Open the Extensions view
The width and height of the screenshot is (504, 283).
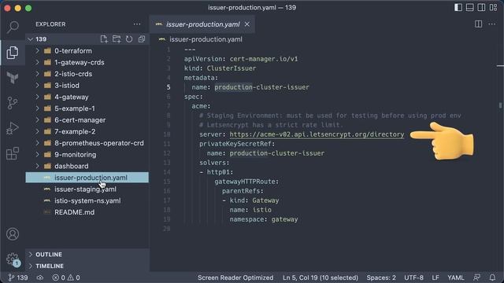click(x=13, y=153)
